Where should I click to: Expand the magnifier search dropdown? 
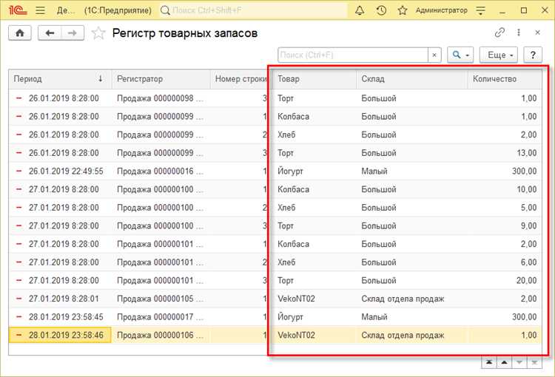[x=460, y=55]
